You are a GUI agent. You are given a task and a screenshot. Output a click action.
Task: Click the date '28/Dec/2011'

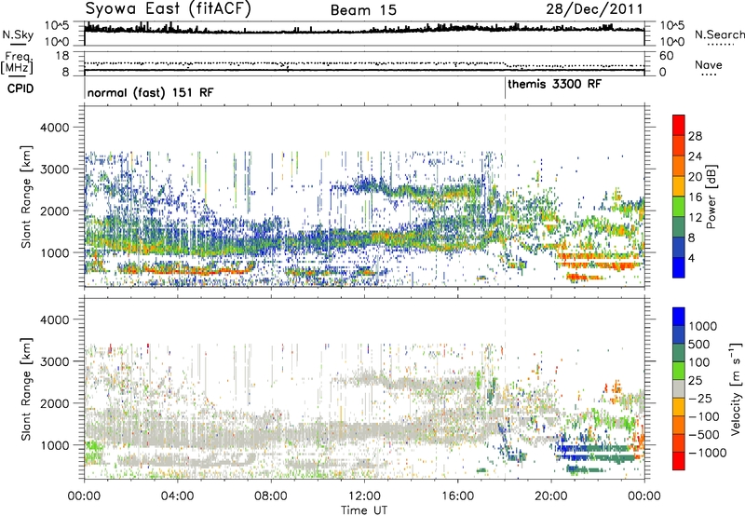point(594,8)
